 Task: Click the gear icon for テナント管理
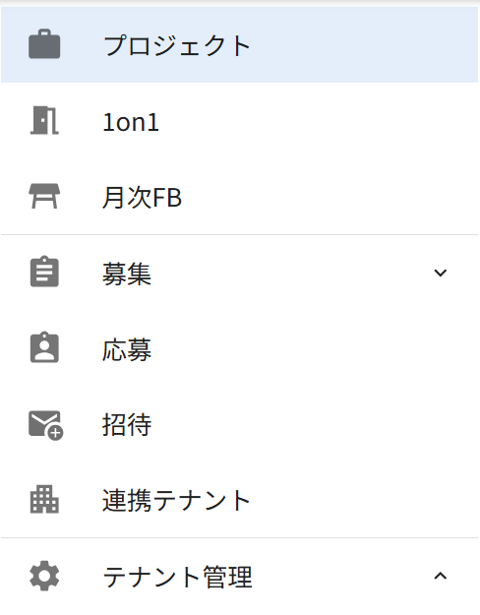click(44, 576)
